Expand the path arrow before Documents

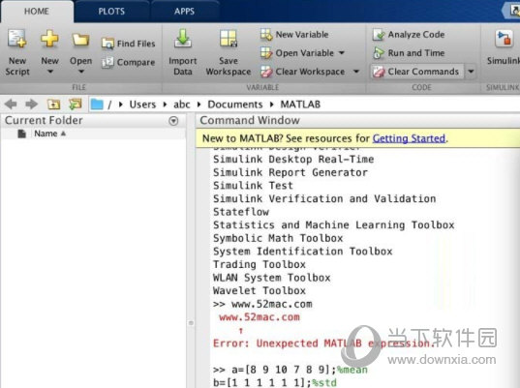[199, 104]
